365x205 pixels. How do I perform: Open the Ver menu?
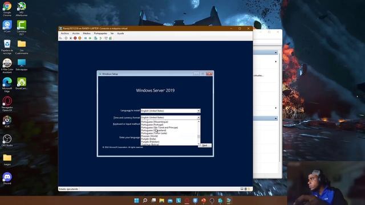click(x=112, y=34)
